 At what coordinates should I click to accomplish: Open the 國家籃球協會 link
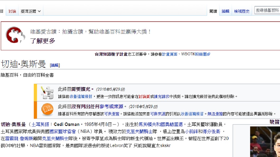(63, 131)
